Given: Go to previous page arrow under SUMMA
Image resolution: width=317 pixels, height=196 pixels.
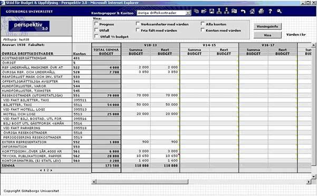Looking at the screenshot, I should click(x=41, y=170).
